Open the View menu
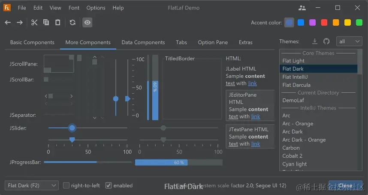 pos(55,8)
